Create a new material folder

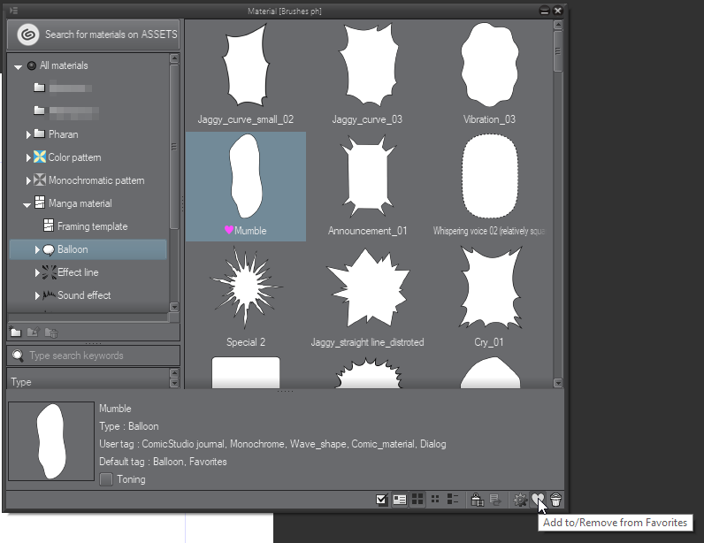(16, 333)
